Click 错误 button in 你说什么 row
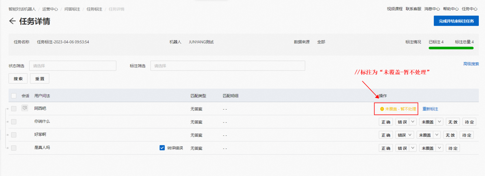485x176 pixels. (402, 122)
